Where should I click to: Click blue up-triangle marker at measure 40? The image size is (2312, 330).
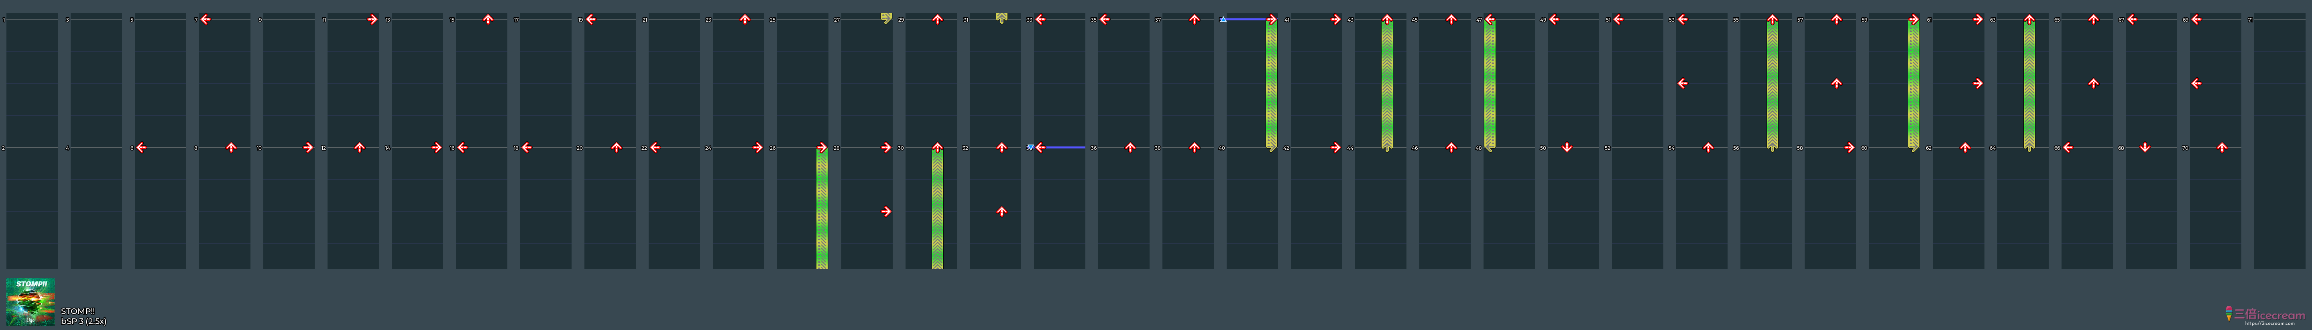pyautogui.click(x=1223, y=19)
